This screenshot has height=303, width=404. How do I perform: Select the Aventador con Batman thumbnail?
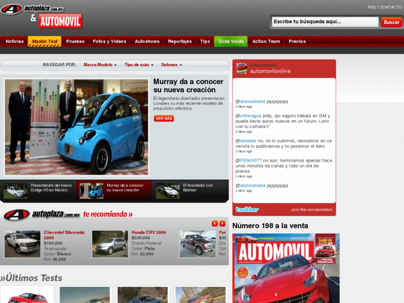[168, 191]
